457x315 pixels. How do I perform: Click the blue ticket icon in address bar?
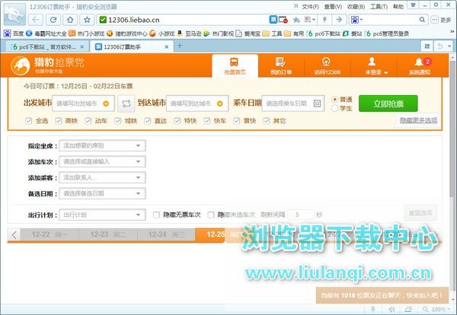(x=273, y=20)
